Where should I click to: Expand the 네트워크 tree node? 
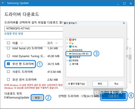click(x=67, y=57)
